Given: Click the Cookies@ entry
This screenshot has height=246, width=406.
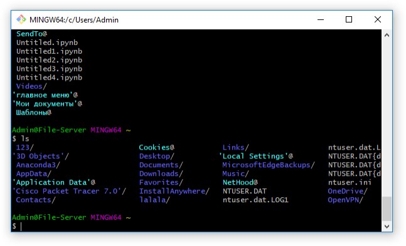Looking at the screenshot, I should [x=157, y=148].
